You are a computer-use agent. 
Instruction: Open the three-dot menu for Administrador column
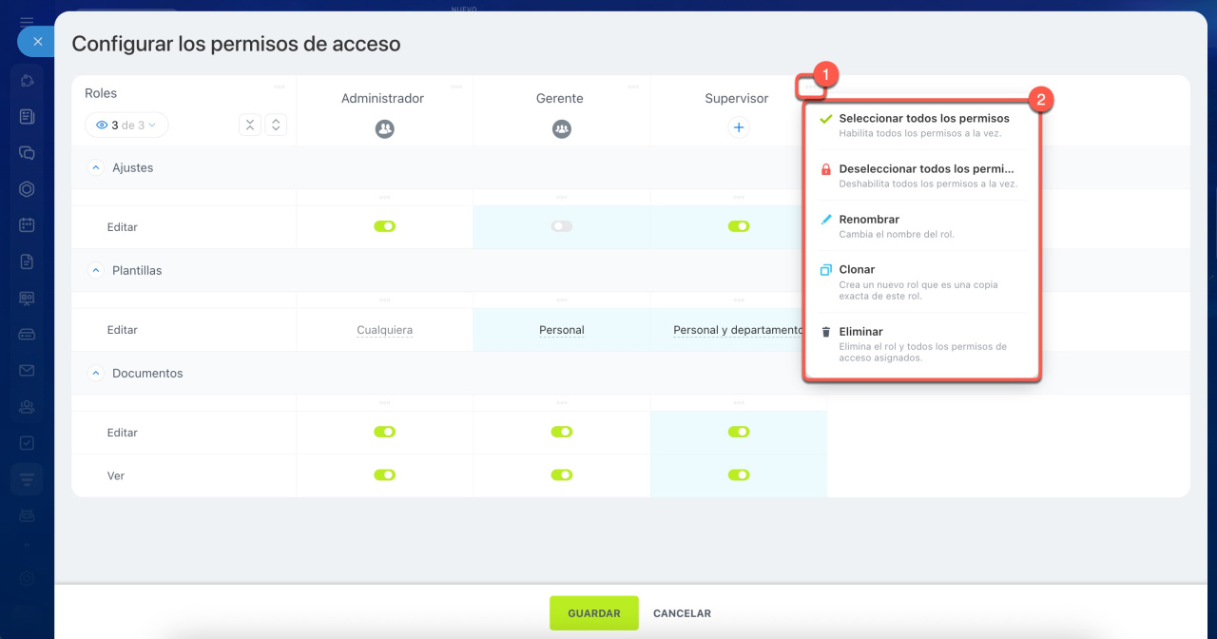point(456,87)
